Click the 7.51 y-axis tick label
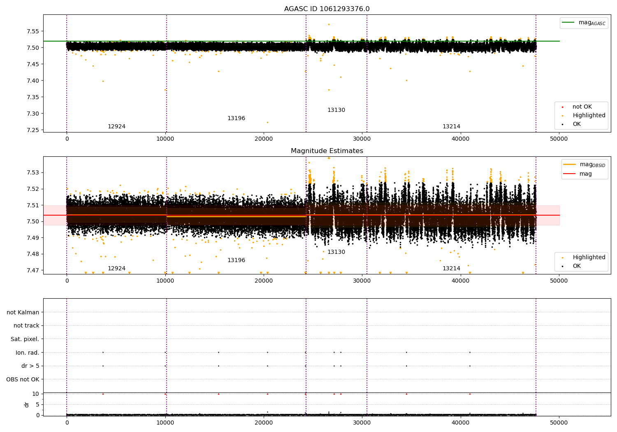The height and width of the screenshot is (432, 617). (x=33, y=205)
